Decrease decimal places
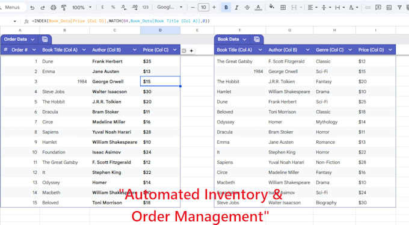This screenshot has height=225, width=409. (x=124, y=7)
